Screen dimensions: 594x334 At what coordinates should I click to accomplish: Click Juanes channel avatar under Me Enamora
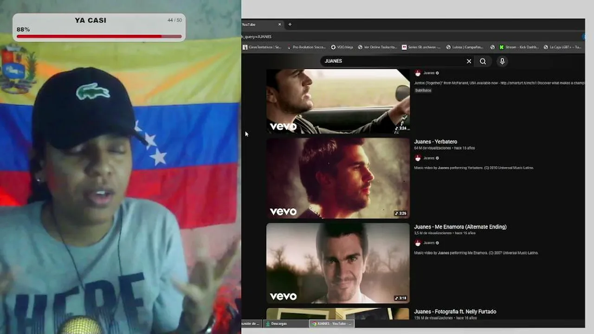(418, 243)
